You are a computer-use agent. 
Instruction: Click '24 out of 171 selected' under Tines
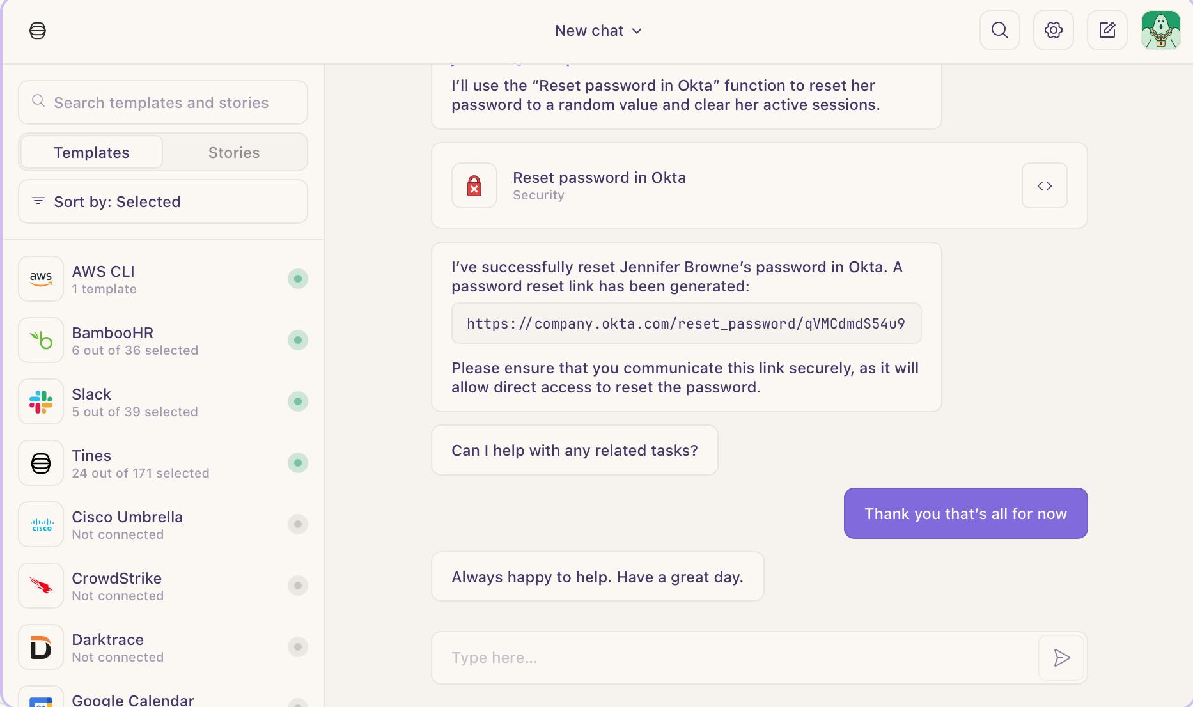coord(141,473)
